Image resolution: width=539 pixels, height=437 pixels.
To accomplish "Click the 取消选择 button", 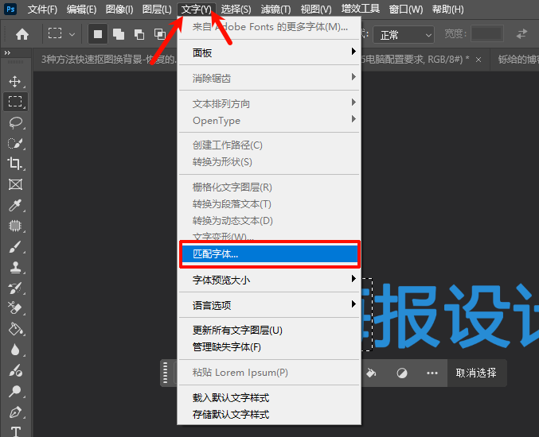I will (x=476, y=373).
